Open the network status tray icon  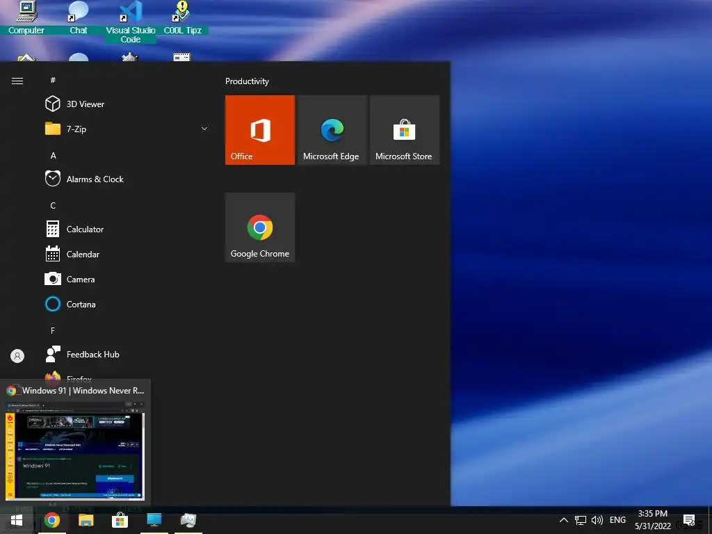point(581,520)
